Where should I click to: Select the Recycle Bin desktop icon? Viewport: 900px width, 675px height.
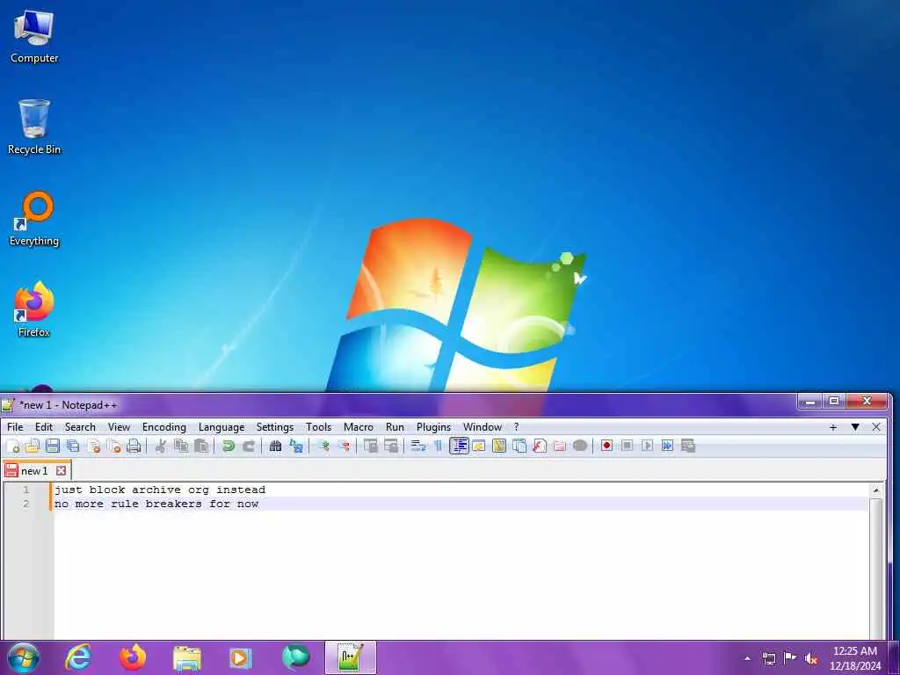(x=34, y=127)
